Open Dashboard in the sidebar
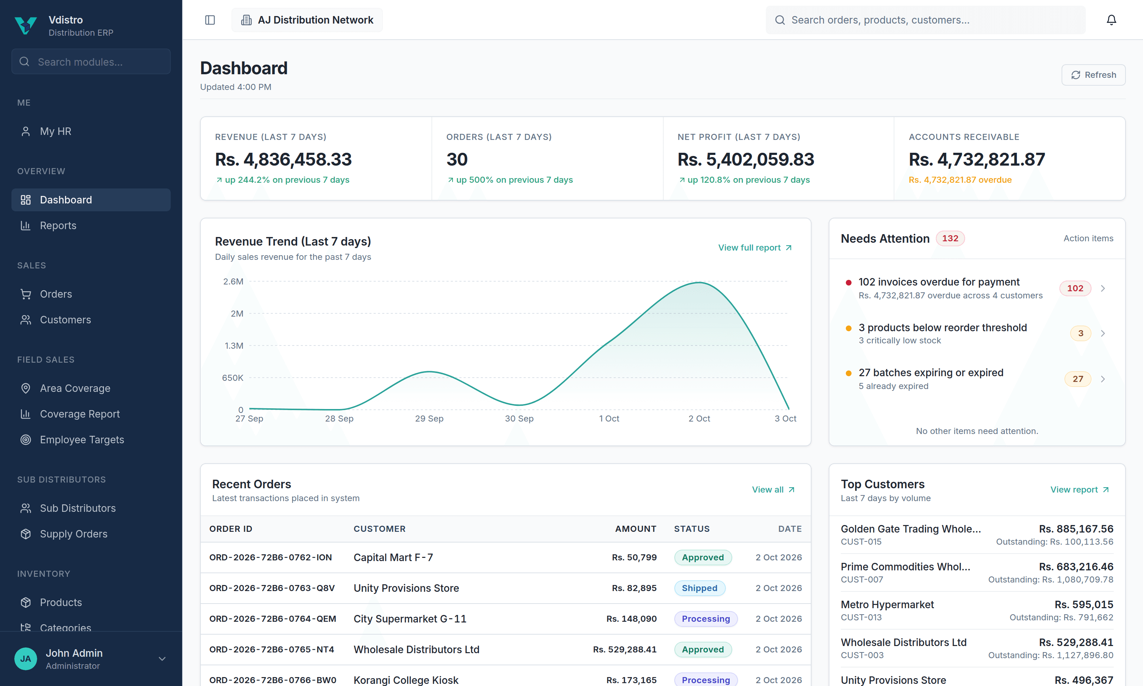 91,200
